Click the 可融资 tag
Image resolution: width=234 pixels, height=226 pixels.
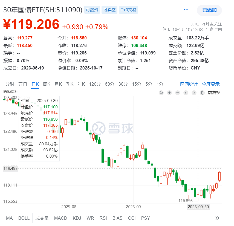(x=92, y=10)
